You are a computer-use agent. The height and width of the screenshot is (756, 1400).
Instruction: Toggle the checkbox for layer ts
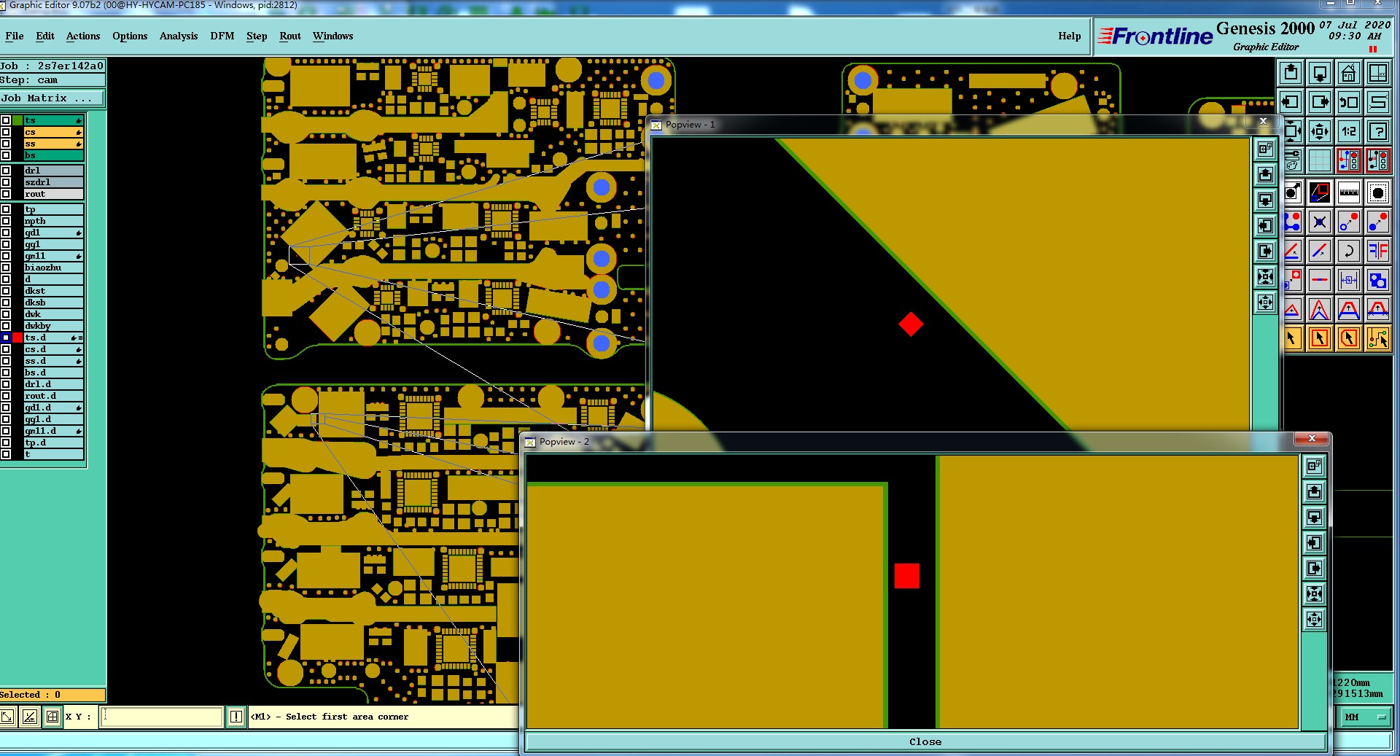click(x=6, y=120)
